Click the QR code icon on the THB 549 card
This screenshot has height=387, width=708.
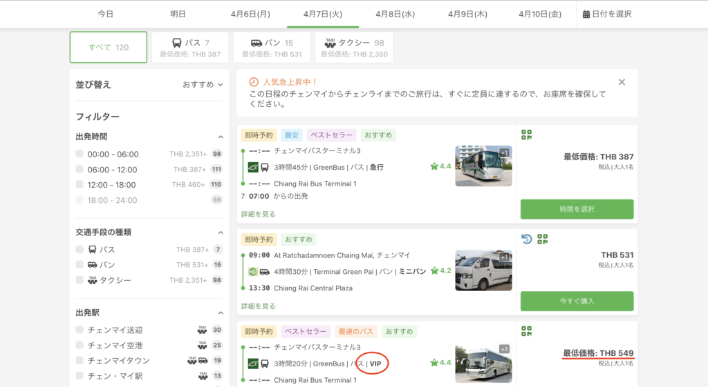526,331
